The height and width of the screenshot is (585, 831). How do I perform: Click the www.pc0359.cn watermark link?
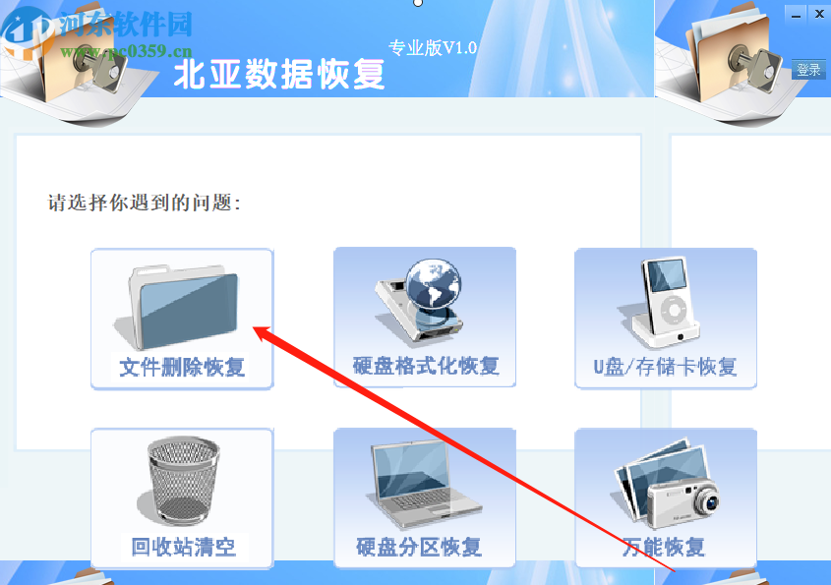[126, 51]
